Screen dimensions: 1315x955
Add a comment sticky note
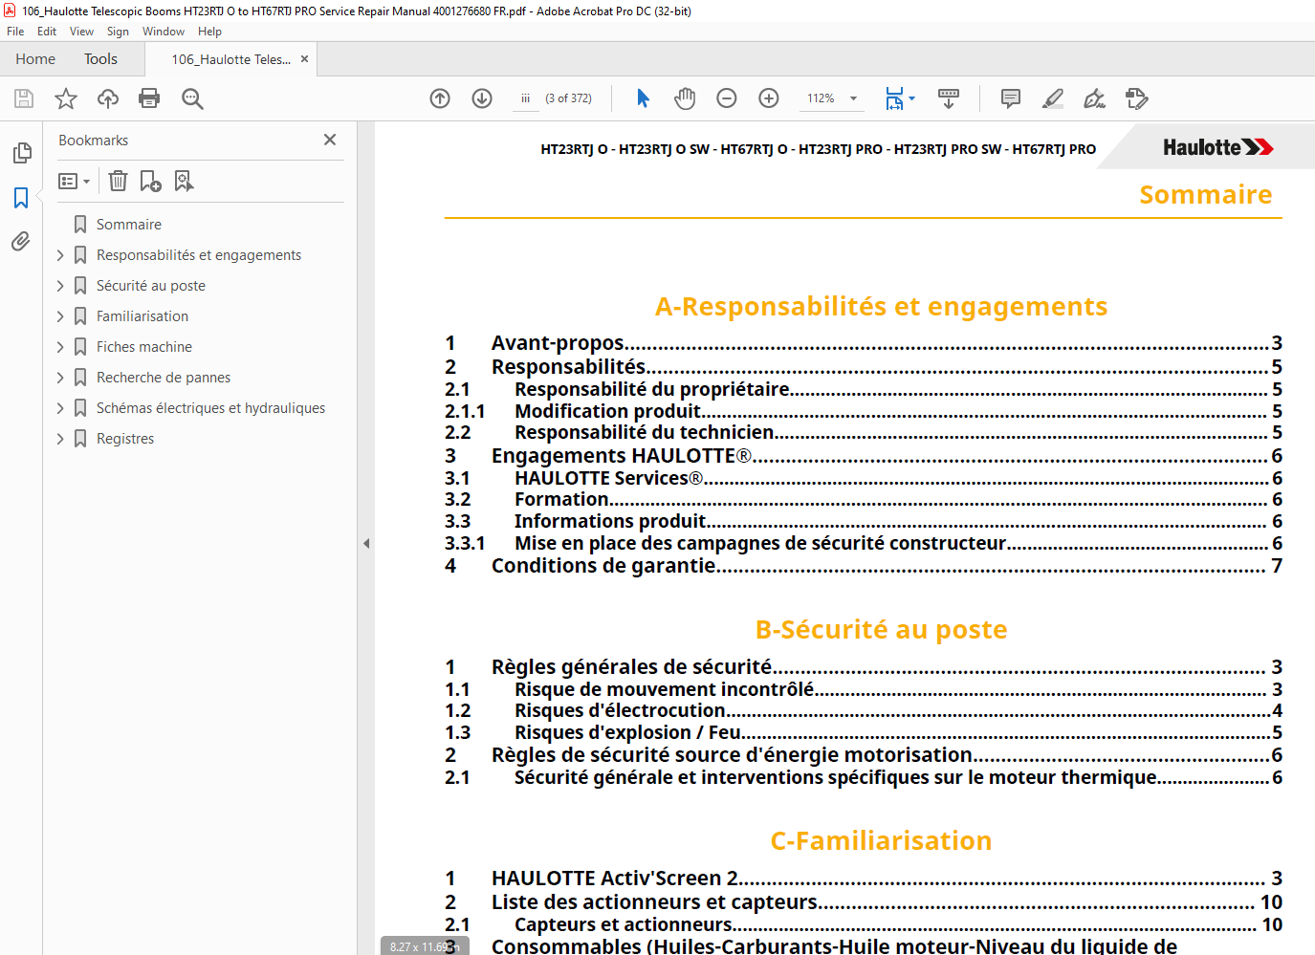(x=1011, y=98)
